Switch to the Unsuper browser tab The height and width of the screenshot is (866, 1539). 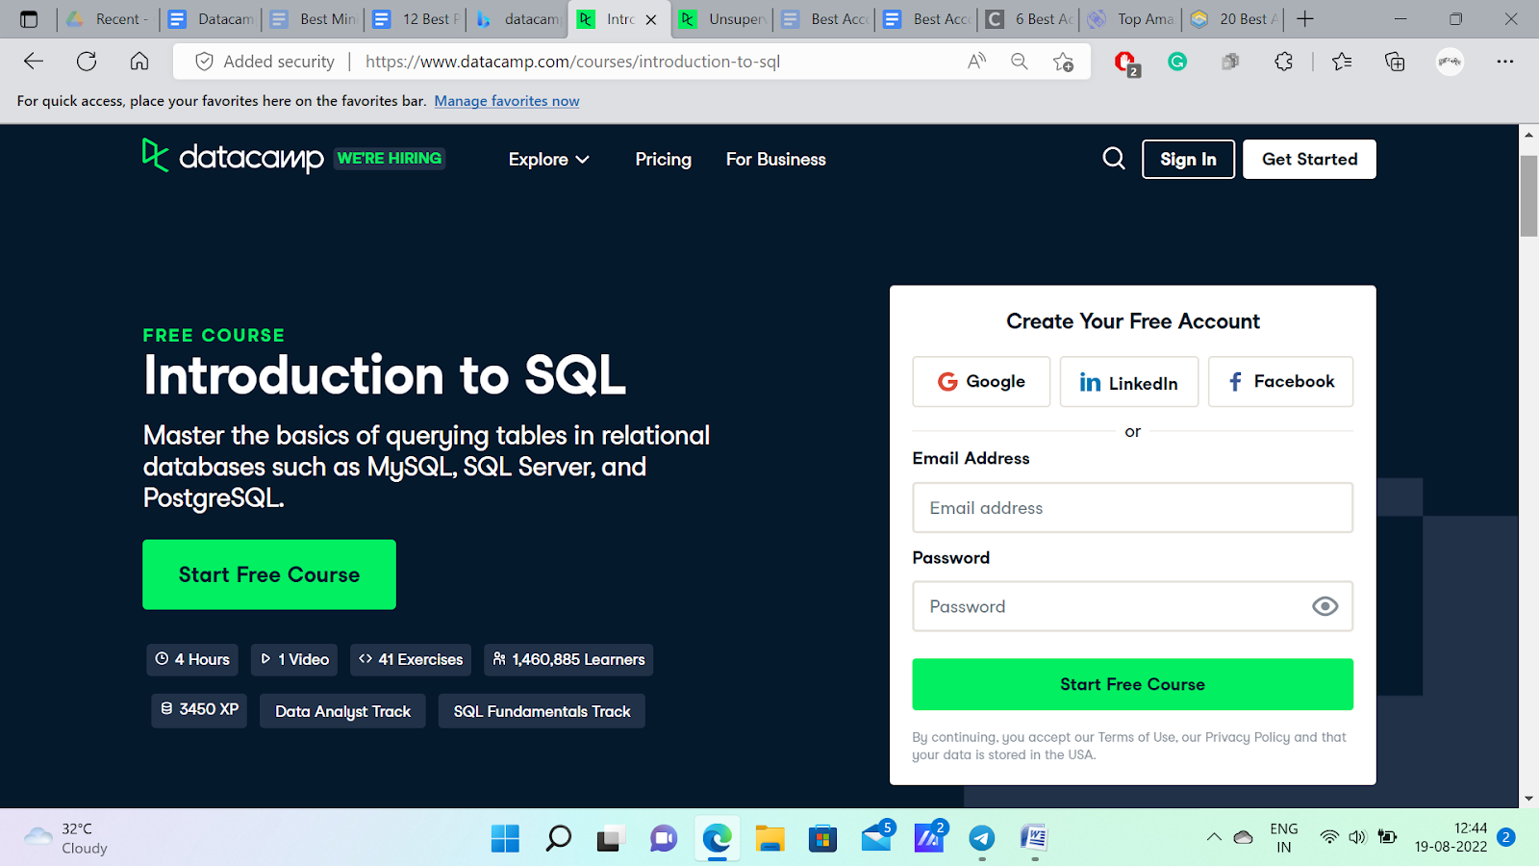(x=722, y=19)
